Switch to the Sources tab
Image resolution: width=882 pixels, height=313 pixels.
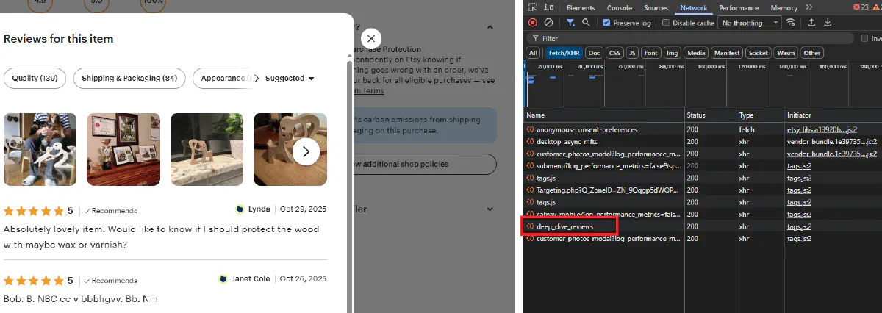point(656,8)
